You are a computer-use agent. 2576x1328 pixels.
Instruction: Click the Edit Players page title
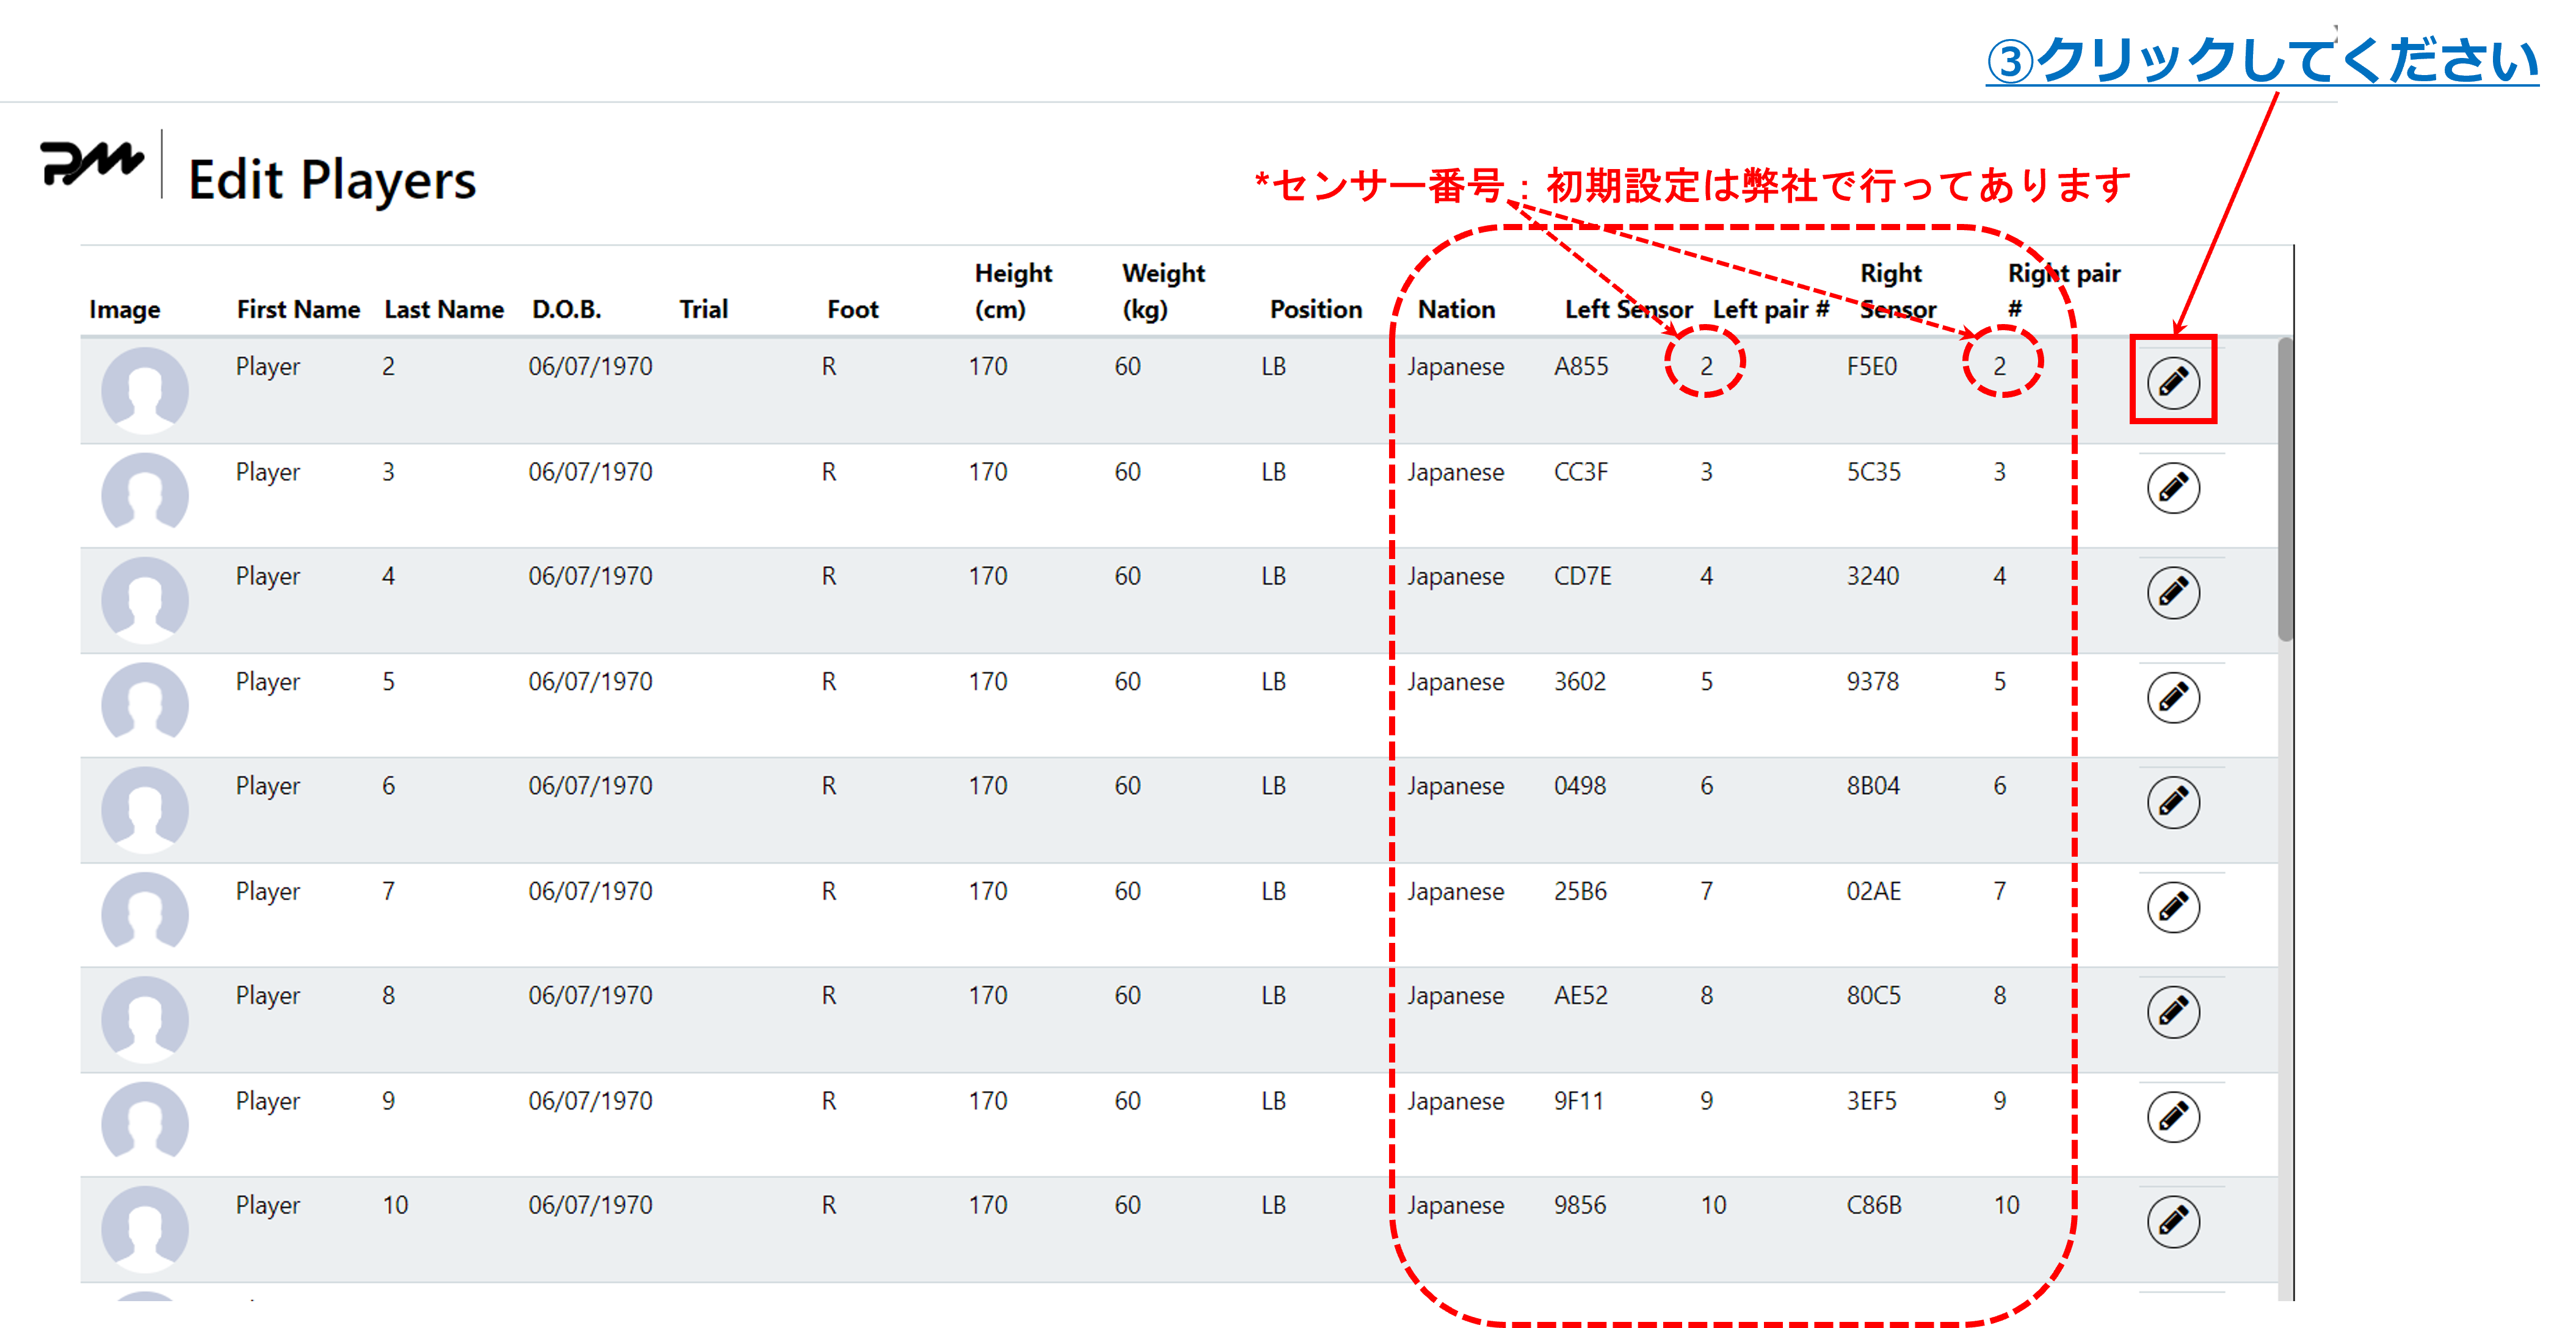[x=332, y=180]
